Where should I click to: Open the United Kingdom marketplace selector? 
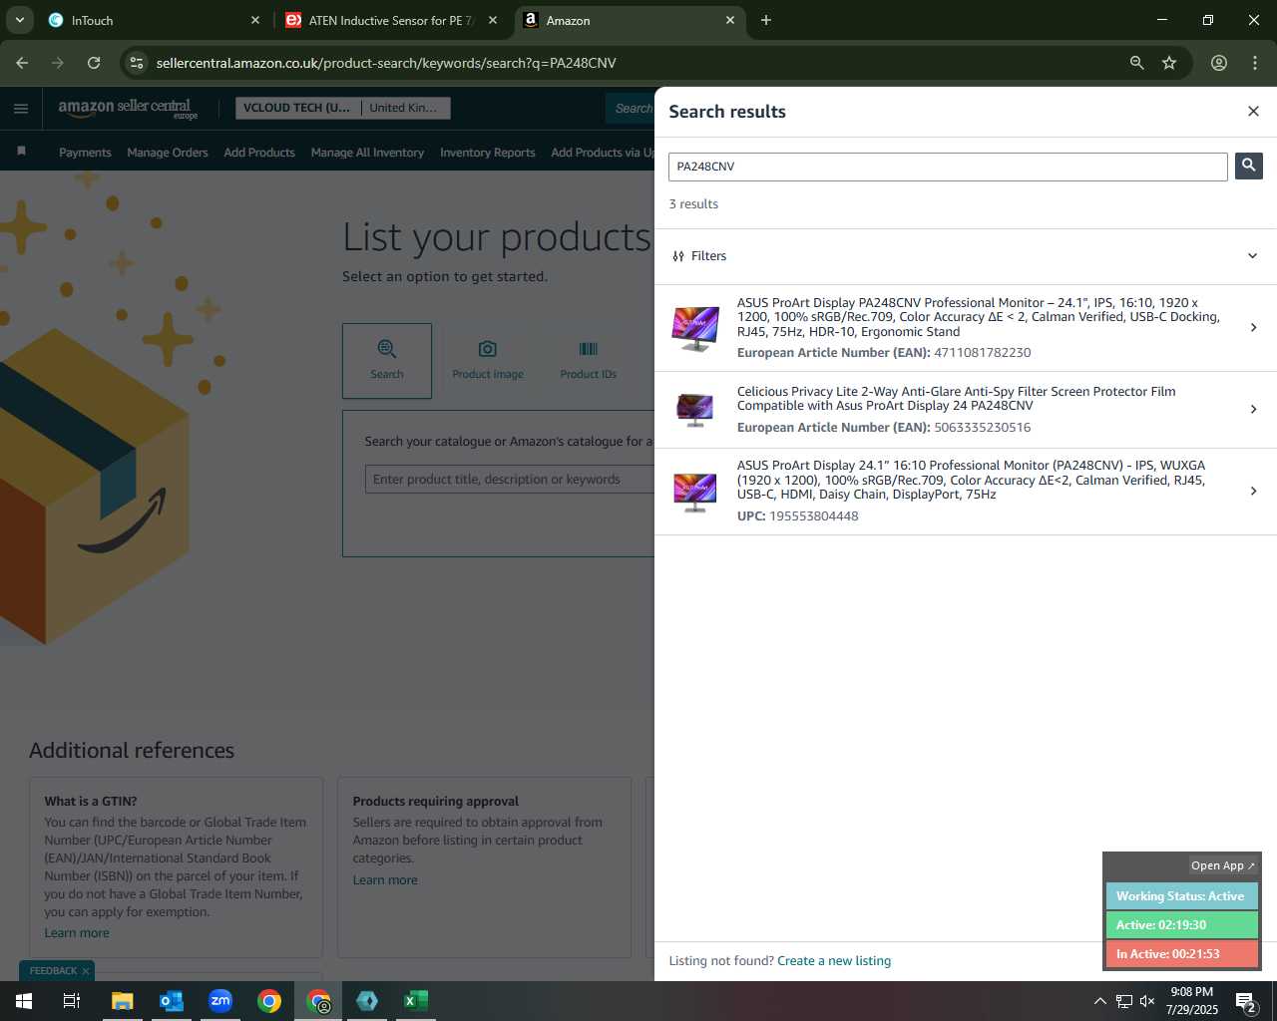pos(404,108)
